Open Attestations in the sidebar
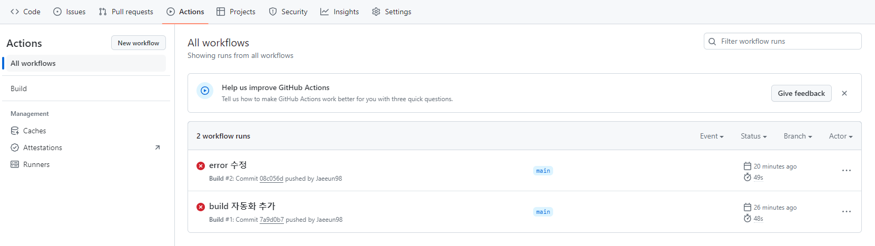 pos(85,147)
